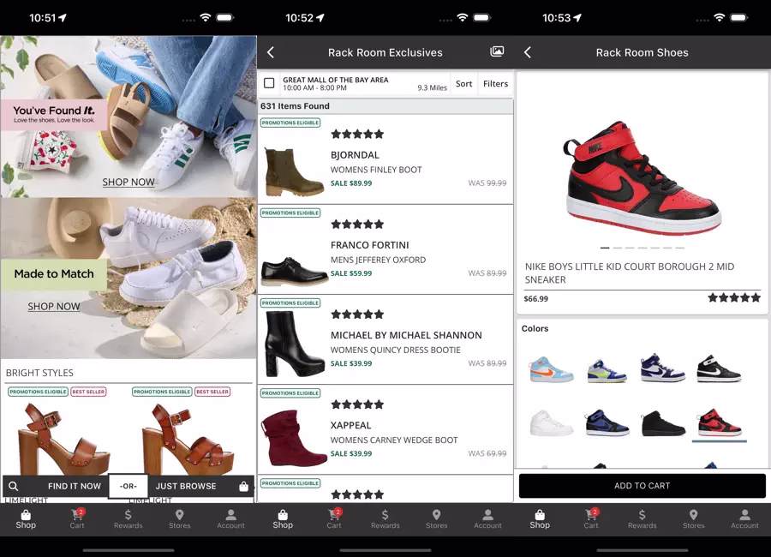Open the Made to Match banner label
771x557 pixels.
(x=54, y=274)
